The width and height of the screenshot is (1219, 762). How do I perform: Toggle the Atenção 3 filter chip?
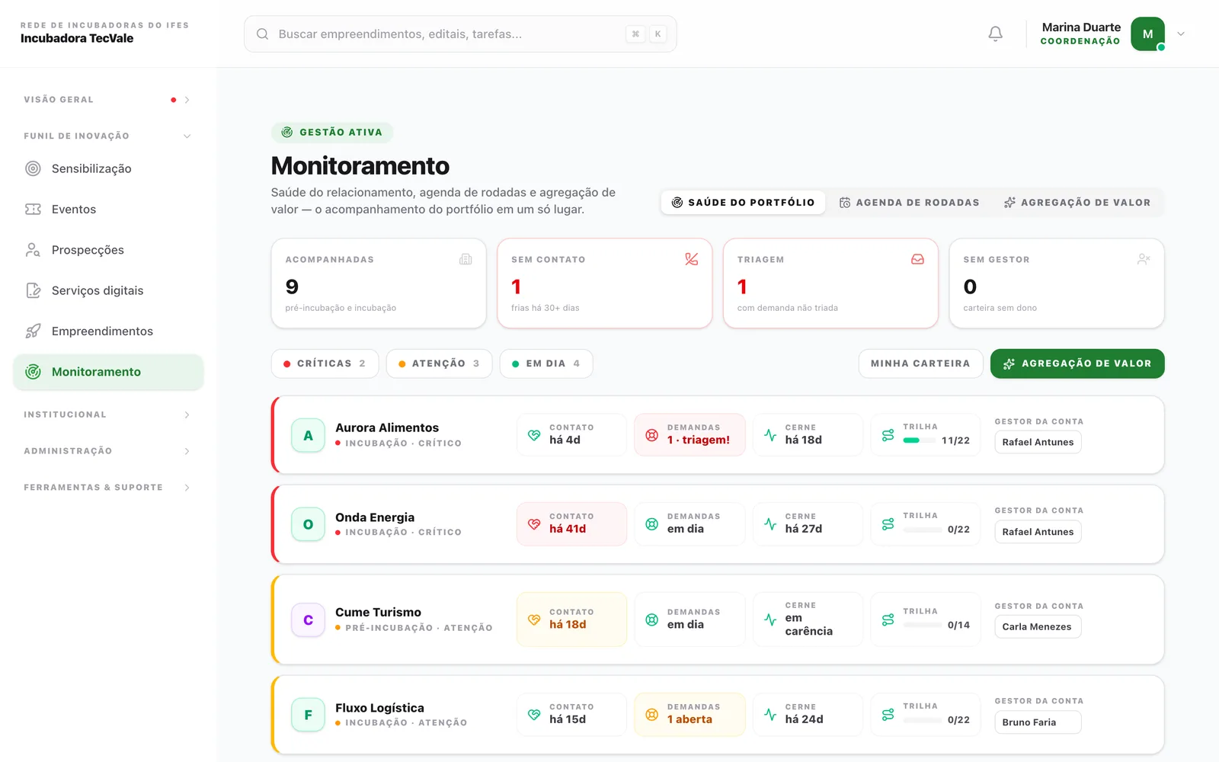tap(439, 363)
